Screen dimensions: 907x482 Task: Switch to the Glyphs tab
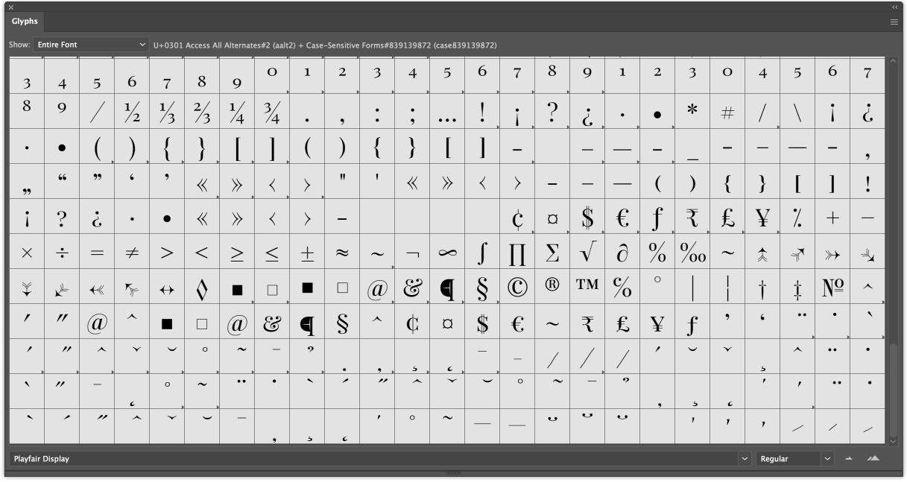click(25, 22)
